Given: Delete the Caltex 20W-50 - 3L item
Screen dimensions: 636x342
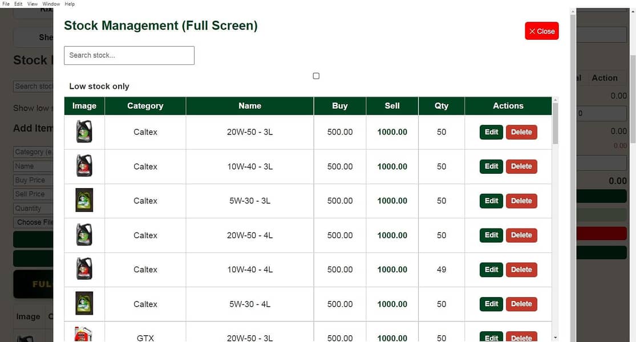Looking at the screenshot, I should click(521, 132).
